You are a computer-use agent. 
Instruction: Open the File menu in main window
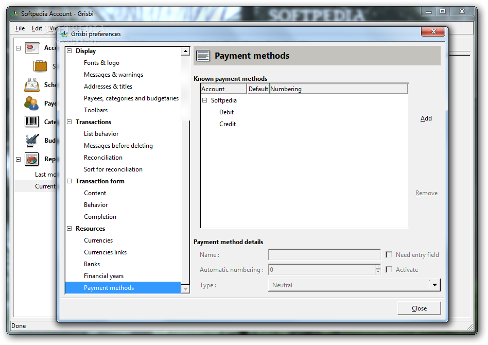pos(20,28)
